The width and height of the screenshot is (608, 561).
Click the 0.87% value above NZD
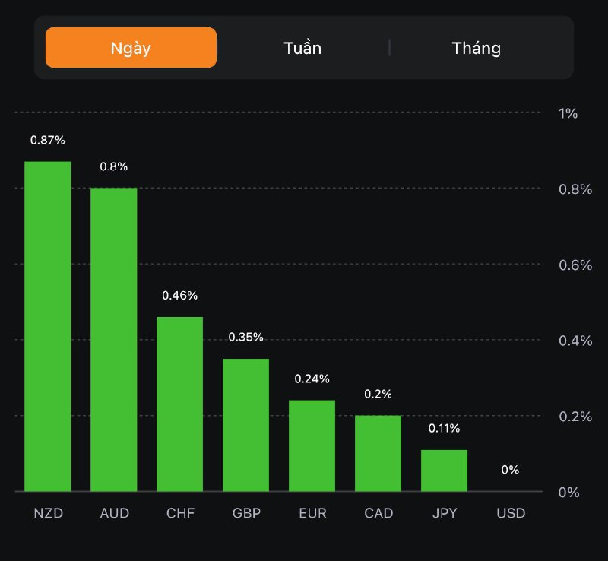pyautogui.click(x=48, y=141)
